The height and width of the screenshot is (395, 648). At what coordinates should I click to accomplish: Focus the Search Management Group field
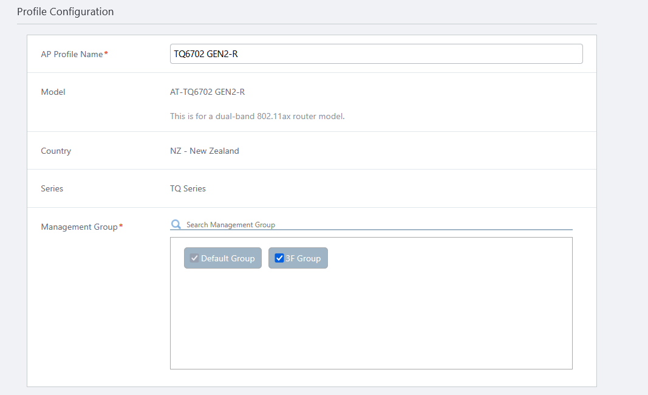pyautogui.click(x=377, y=225)
